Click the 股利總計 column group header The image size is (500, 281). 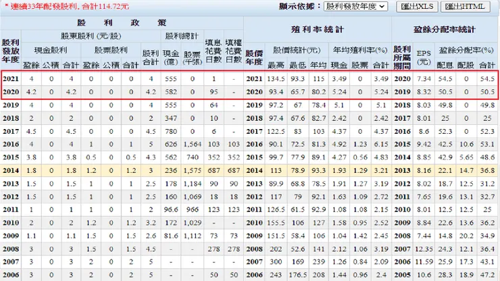182,36
